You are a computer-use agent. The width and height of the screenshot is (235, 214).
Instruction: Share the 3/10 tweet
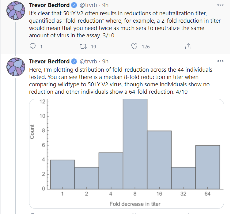click(188, 47)
